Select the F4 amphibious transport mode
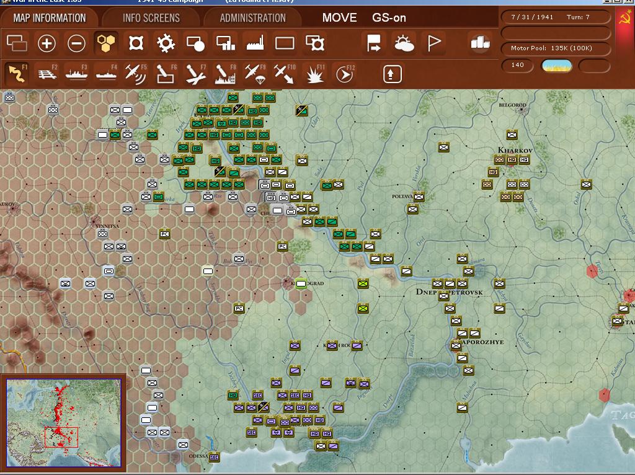 point(106,74)
